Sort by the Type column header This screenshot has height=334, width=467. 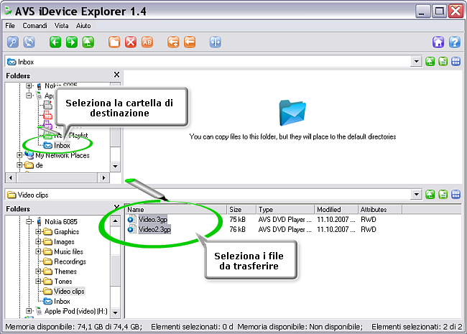pos(285,210)
